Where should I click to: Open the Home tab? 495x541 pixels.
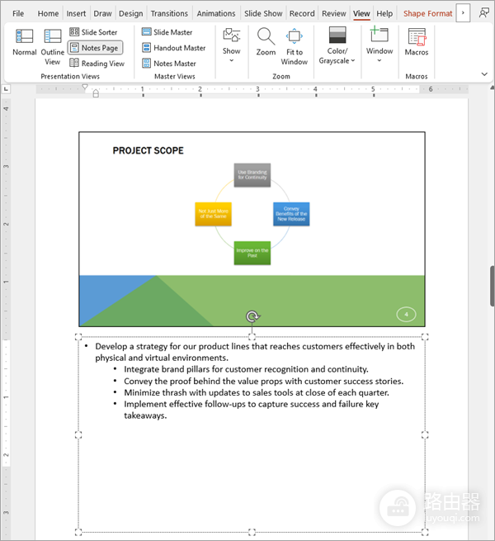click(48, 13)
